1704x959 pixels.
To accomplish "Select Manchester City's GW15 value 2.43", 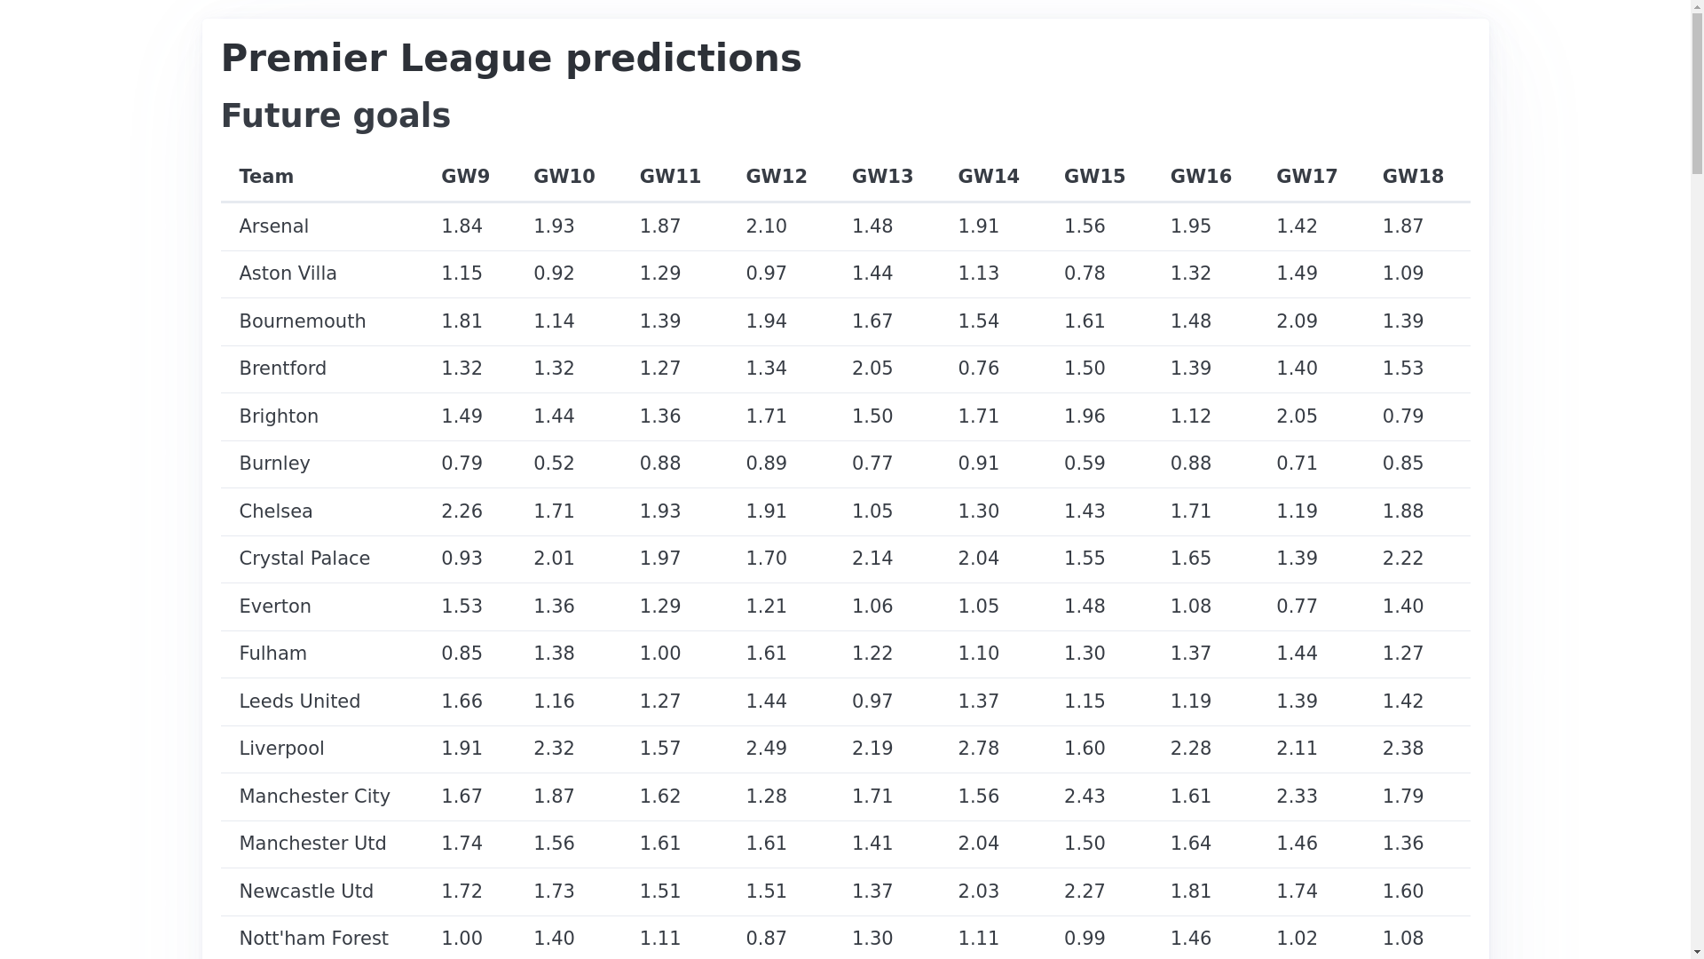I will click(x=1085, y=797).
